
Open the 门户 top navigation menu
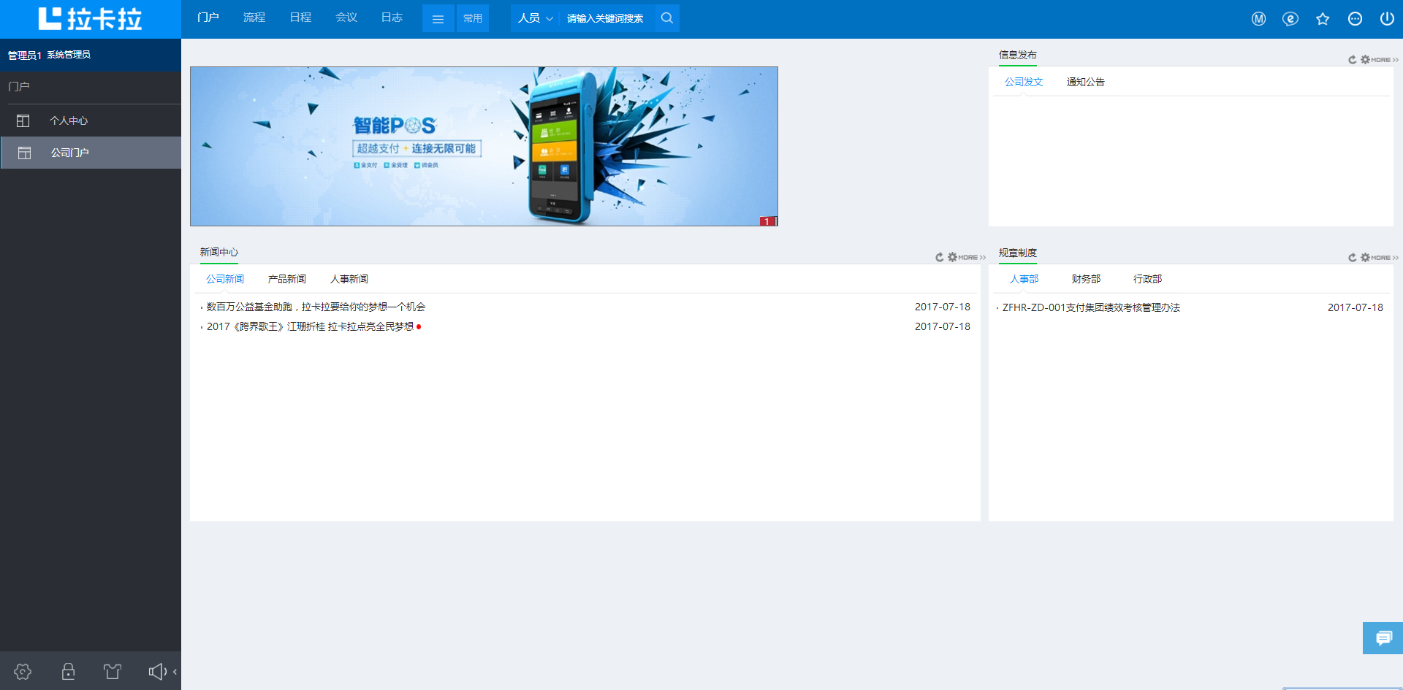[x=208, y=18]
